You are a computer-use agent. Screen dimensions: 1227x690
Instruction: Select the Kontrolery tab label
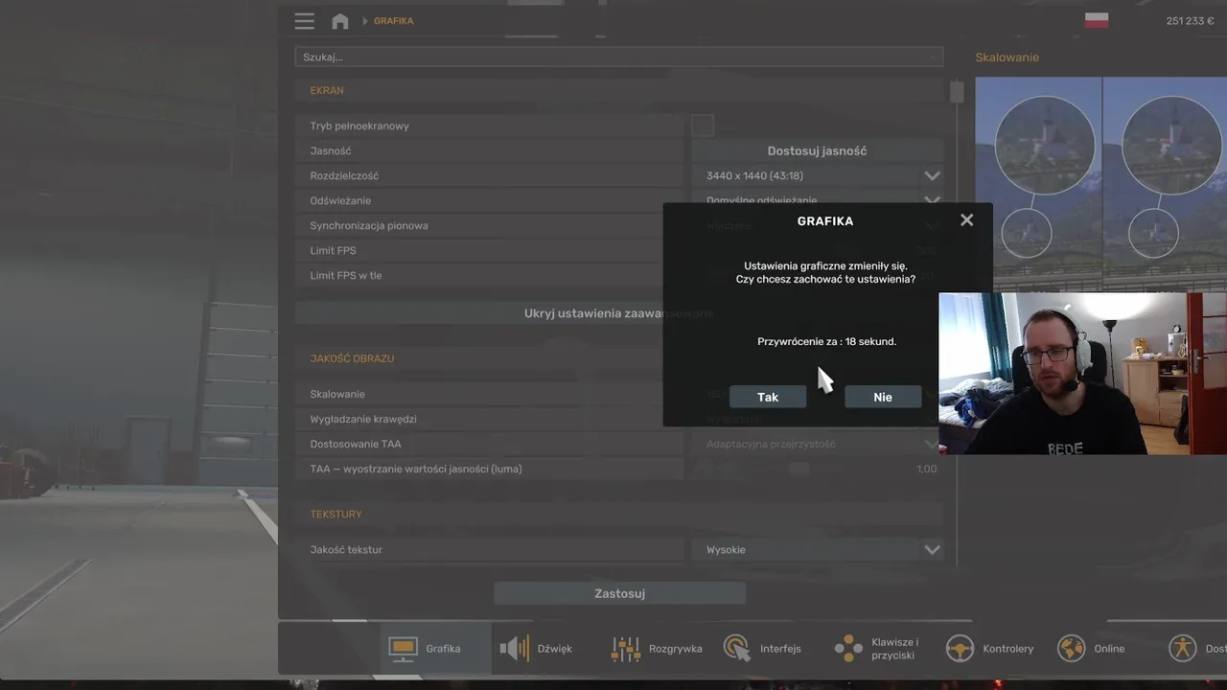[1008, 649]
